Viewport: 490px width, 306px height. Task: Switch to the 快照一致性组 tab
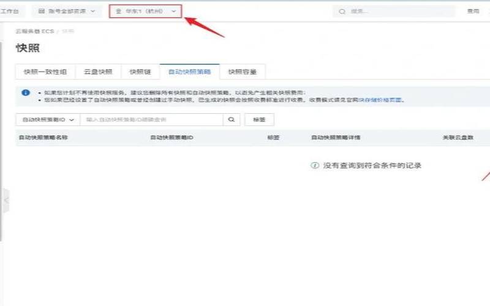(45, 72)
